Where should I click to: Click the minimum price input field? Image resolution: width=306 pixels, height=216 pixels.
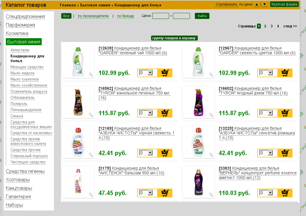160,16
